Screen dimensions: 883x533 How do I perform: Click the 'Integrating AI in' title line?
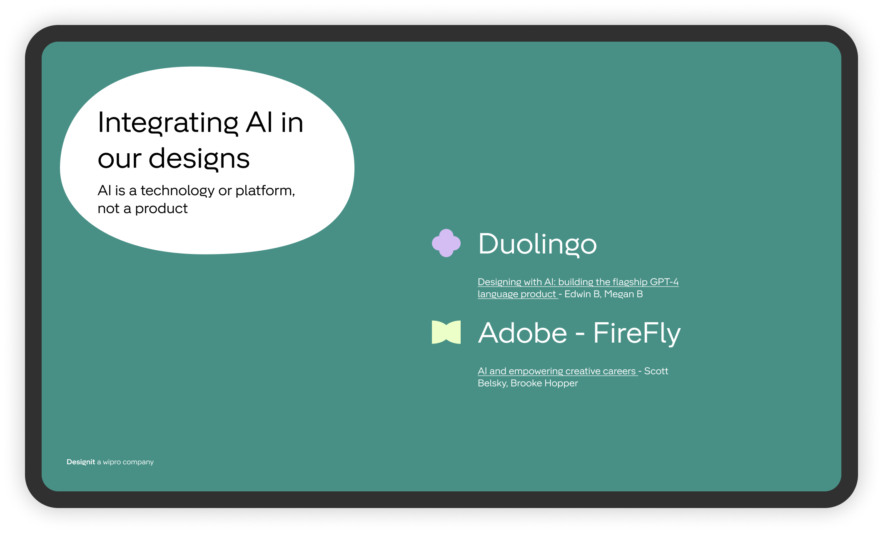tap(200, 122)
